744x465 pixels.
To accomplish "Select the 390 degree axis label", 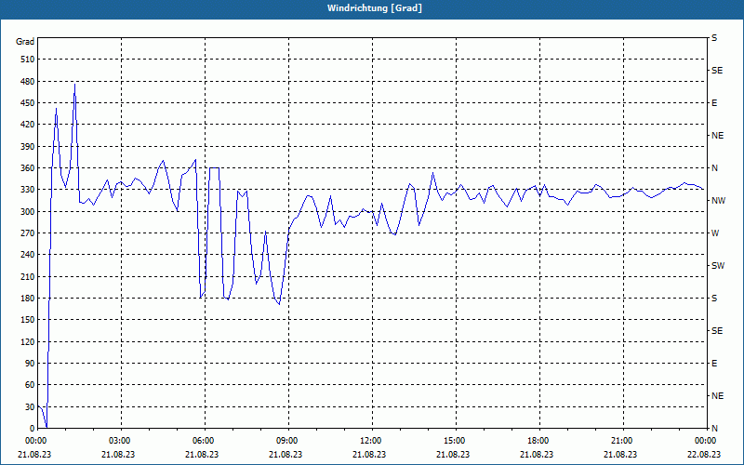I will (x=28, y=146).
